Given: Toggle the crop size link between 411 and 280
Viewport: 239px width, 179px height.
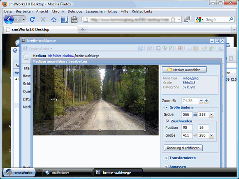Looking at the screenshot, I should click(x=195, y=135).
